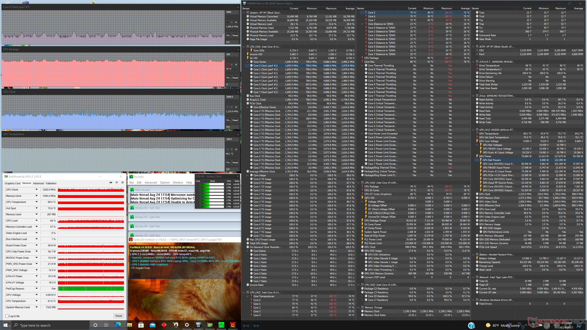587x330 pixels.
Task: Click HWiNFO help question mark icon
Action: [x=471, y=325]
